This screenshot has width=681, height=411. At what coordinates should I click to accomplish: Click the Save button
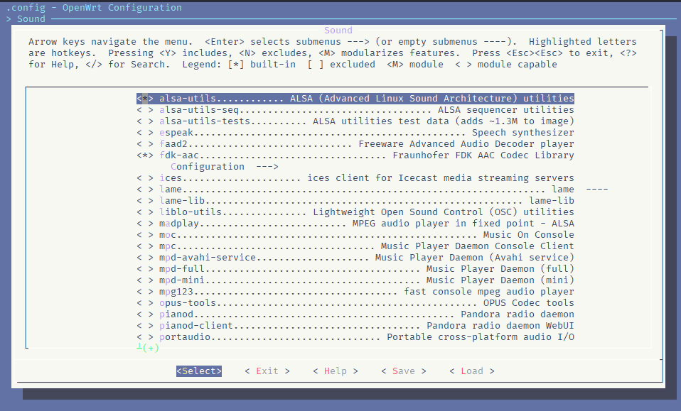click(403, 371)
